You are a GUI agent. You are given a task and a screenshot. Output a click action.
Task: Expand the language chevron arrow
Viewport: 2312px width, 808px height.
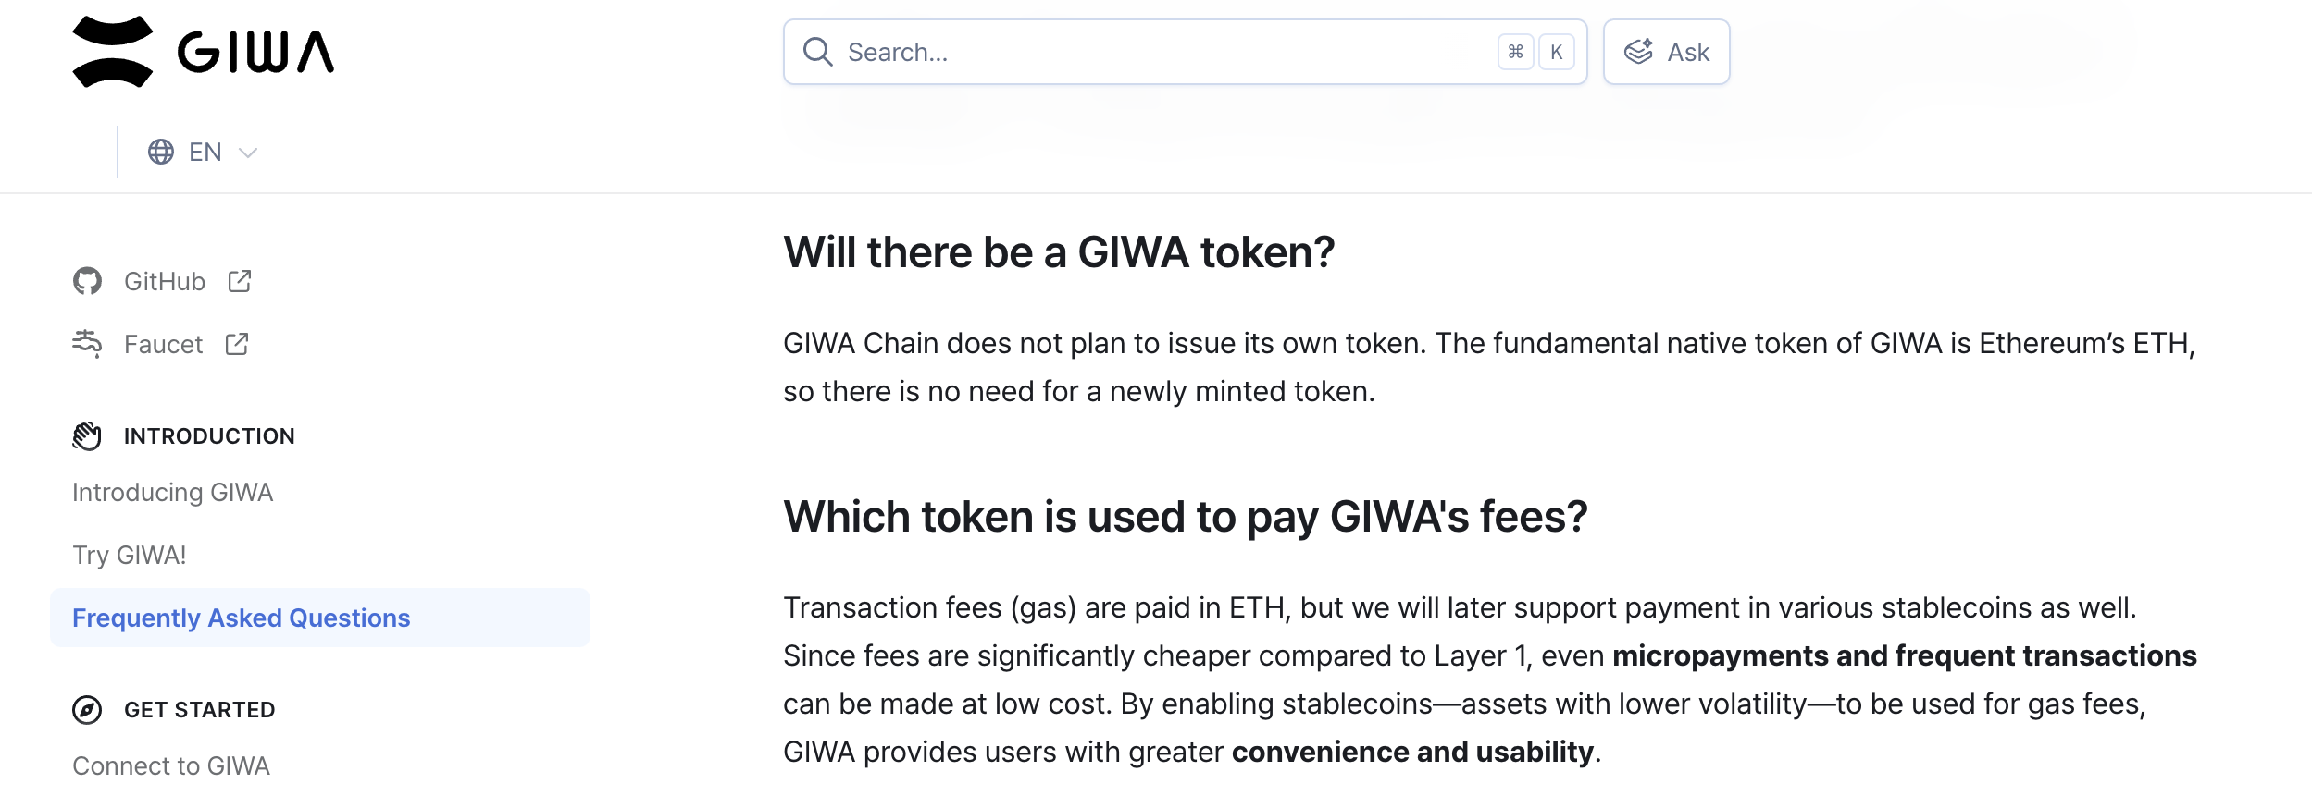pyautogui.click(x=248, y=153)
